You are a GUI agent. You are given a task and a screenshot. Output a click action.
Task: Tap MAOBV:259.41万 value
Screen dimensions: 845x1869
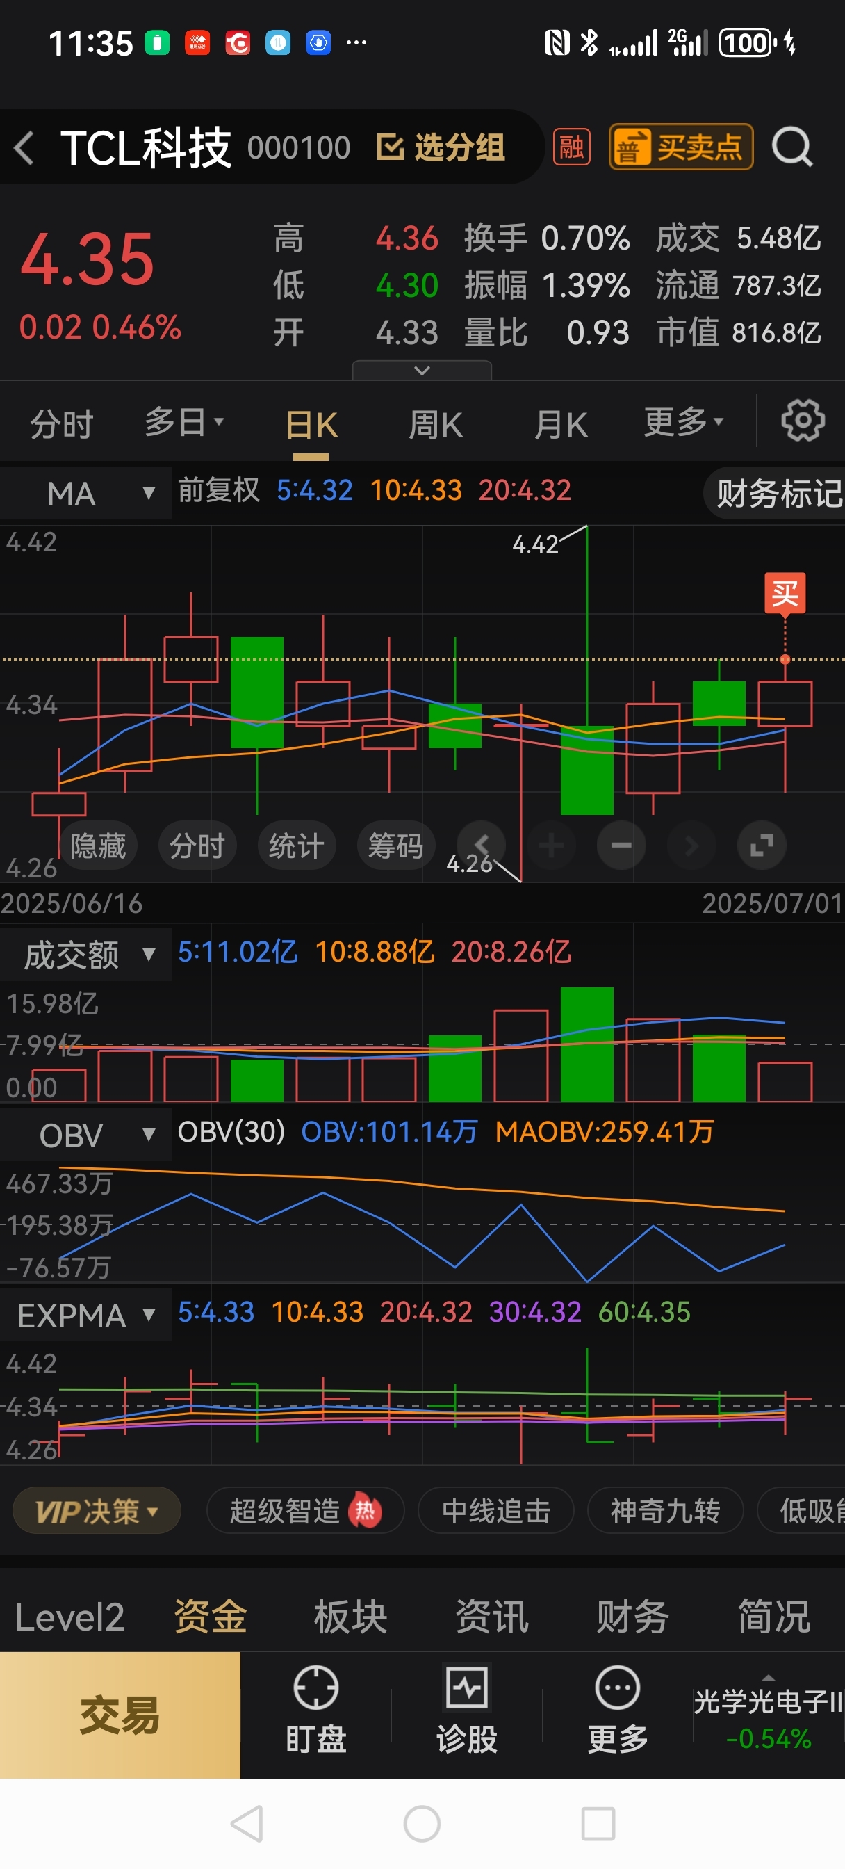pyautogui.click(x=604, y=1132)
